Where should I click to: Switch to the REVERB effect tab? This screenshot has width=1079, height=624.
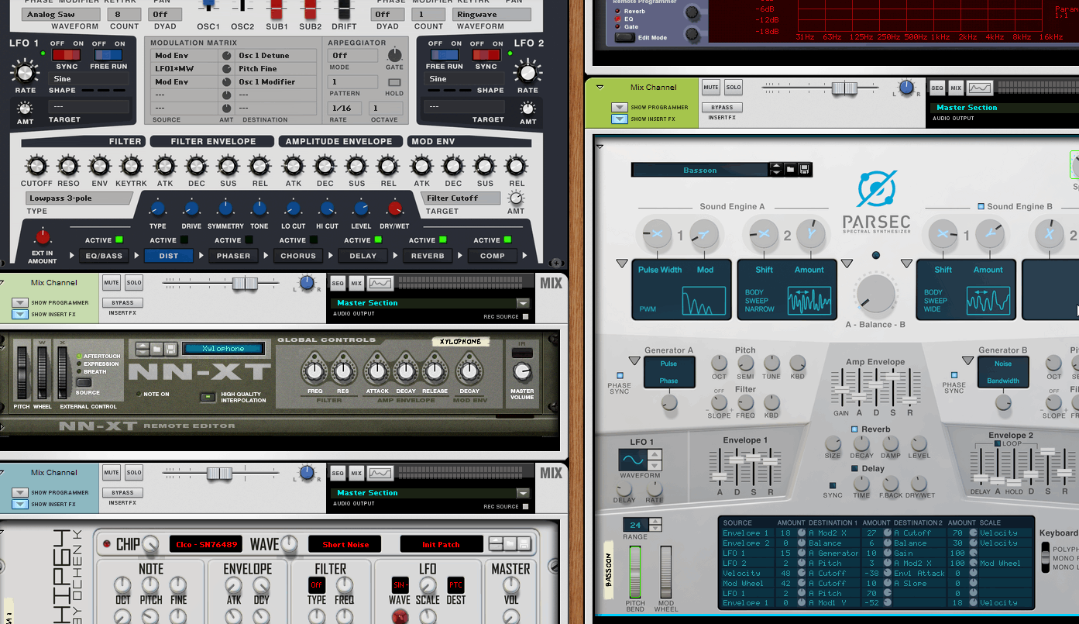428,256
